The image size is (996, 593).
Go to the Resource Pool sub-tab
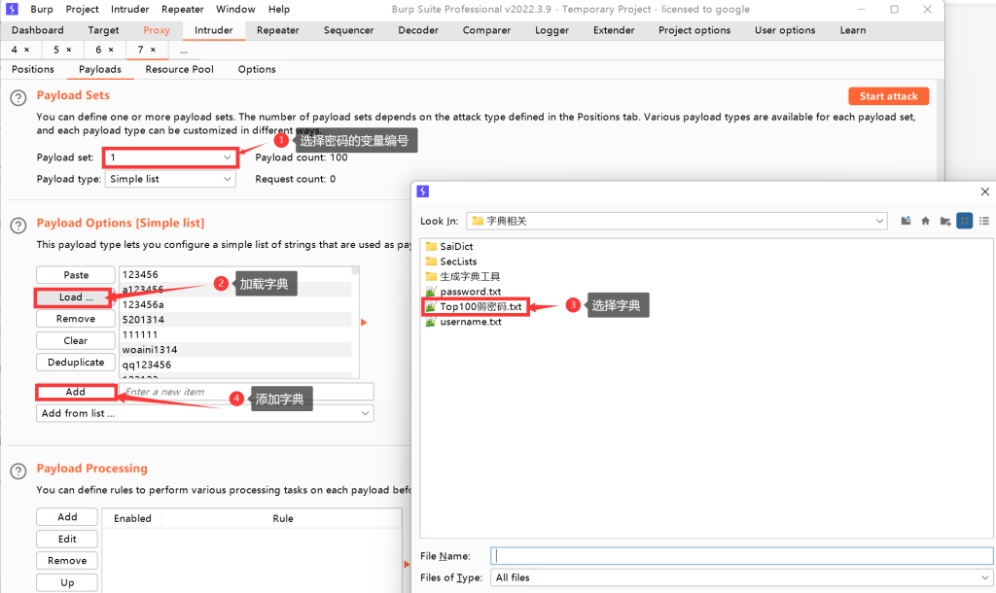tap(179, 69)
